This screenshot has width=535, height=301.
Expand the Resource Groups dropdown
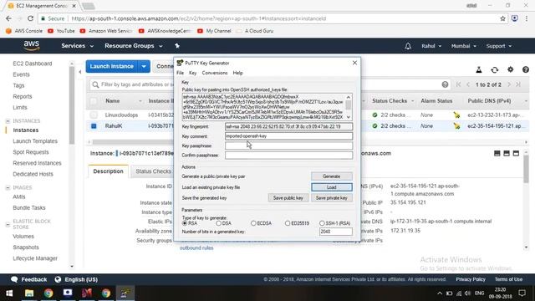(x=134, y=46)
